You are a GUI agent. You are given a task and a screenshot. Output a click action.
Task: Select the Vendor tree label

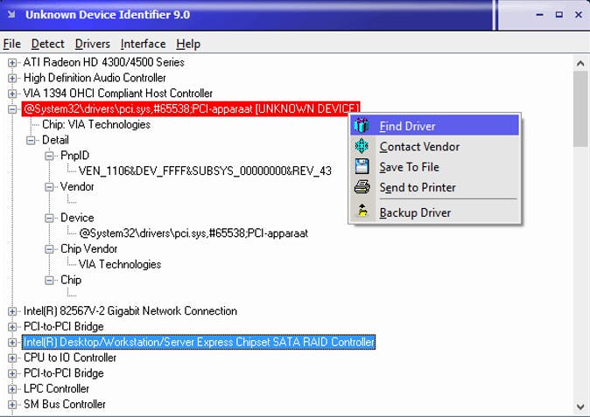point(77,187)
